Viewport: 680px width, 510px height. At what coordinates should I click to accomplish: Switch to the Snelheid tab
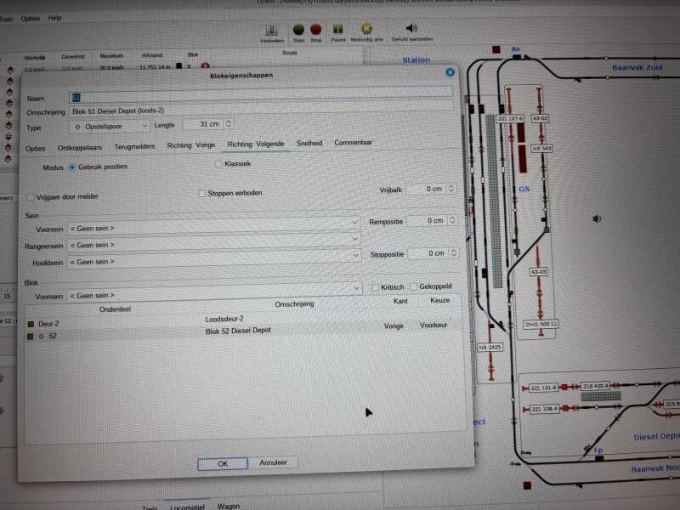(309, 143)
